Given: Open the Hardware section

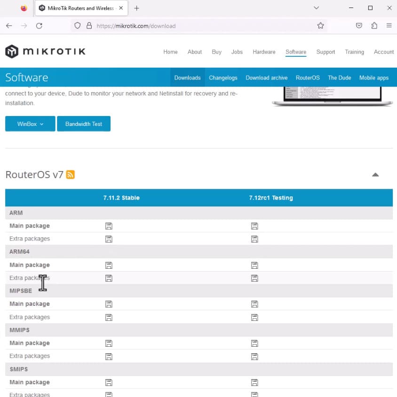Looking at the screenshot, I should tap(264, 52).
